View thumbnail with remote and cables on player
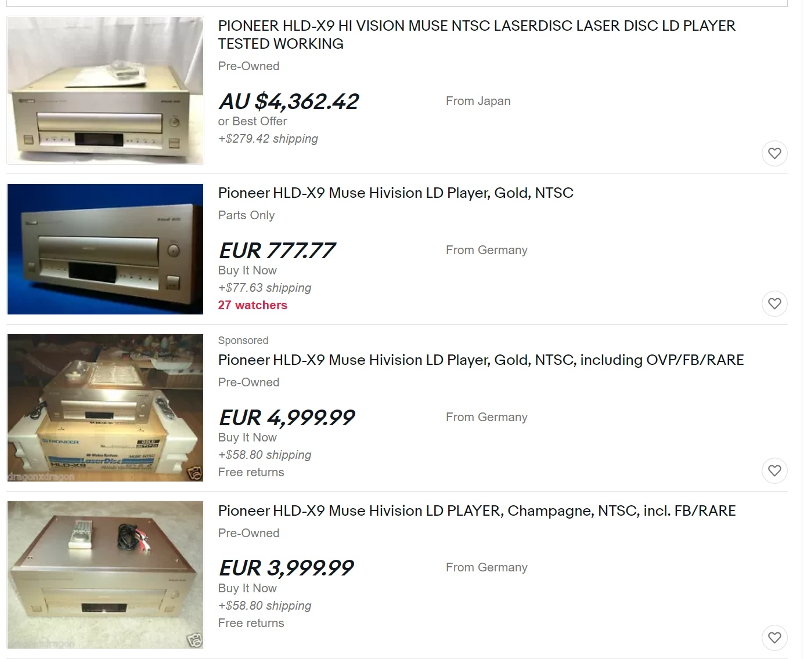The image size is (811, 659). coord(106,575)
